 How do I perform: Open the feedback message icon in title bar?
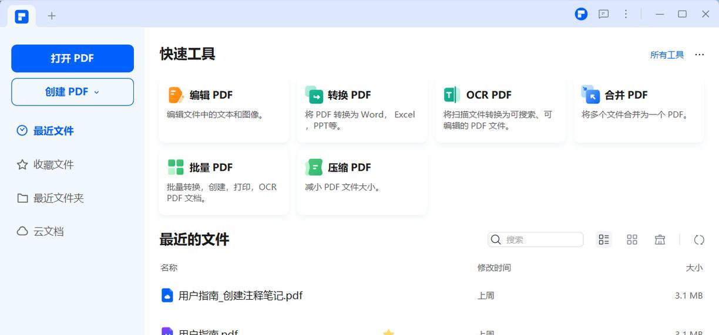click(x=603, y=14)
